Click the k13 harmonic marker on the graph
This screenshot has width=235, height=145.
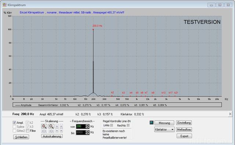(x=163, y=93)
